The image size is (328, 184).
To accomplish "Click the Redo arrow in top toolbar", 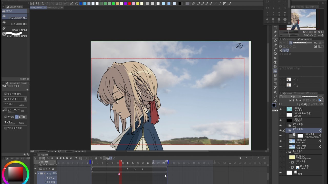I will click(x=47, y=4).
